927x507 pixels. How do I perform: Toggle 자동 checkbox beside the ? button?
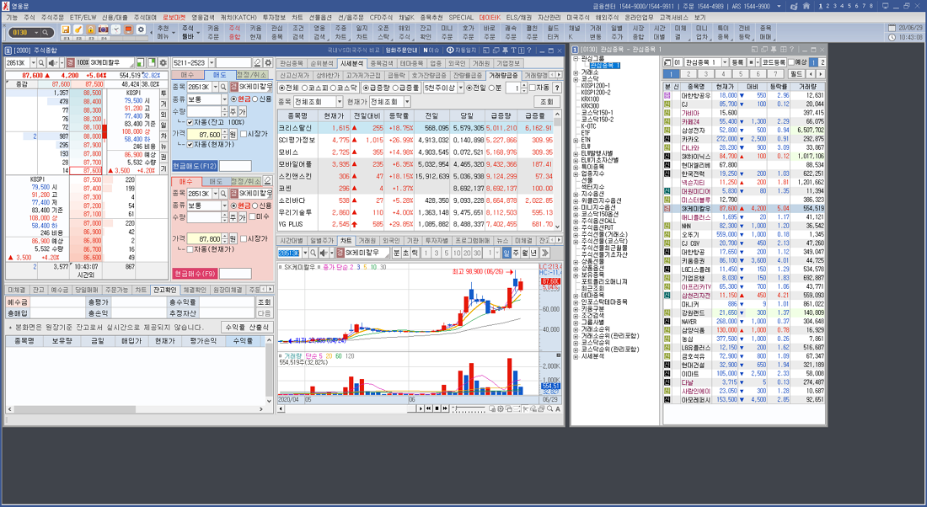[x=533, y=88]
